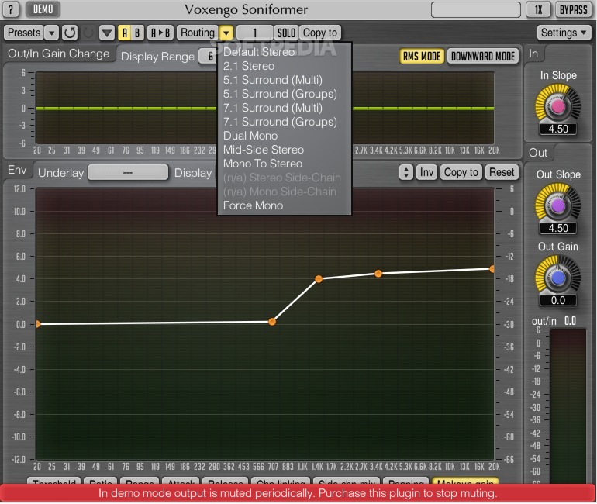Select the Threshold parameter tab
Image resolution: width=597 pixels, height=504 pixels.
click(54, 482)
